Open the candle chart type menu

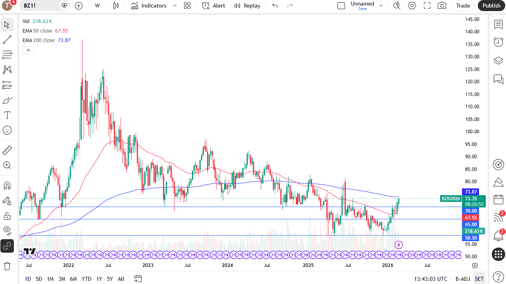coord(116,6)
